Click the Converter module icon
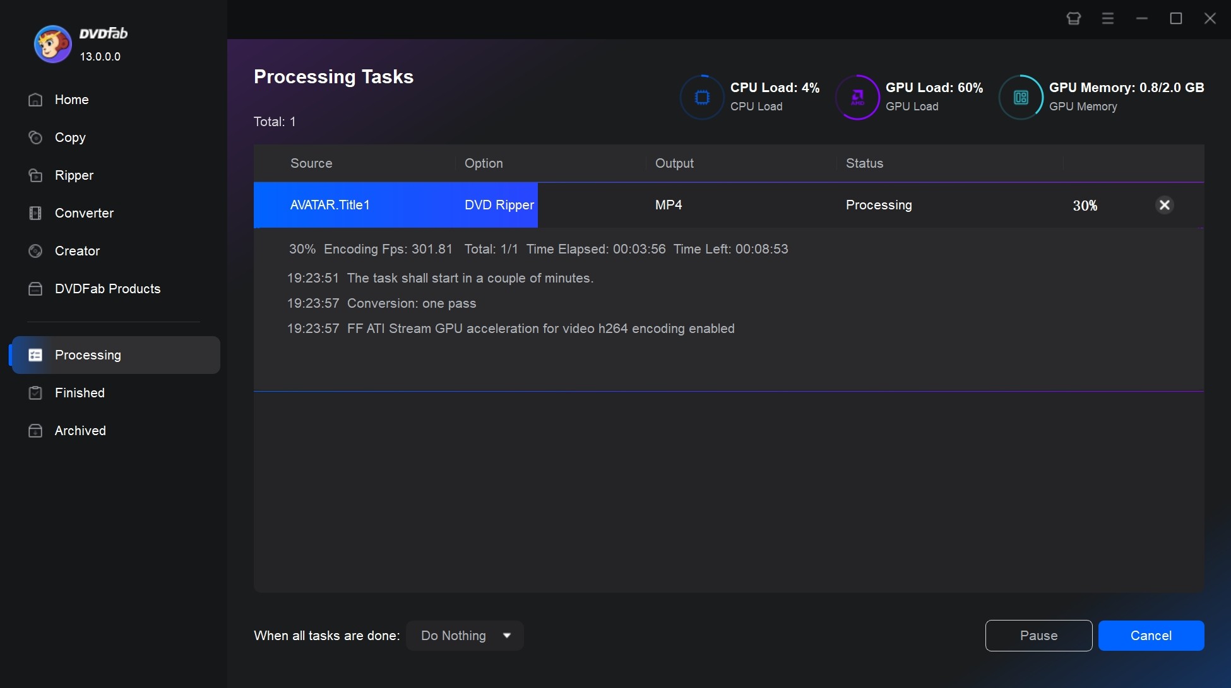 [34, 213]
